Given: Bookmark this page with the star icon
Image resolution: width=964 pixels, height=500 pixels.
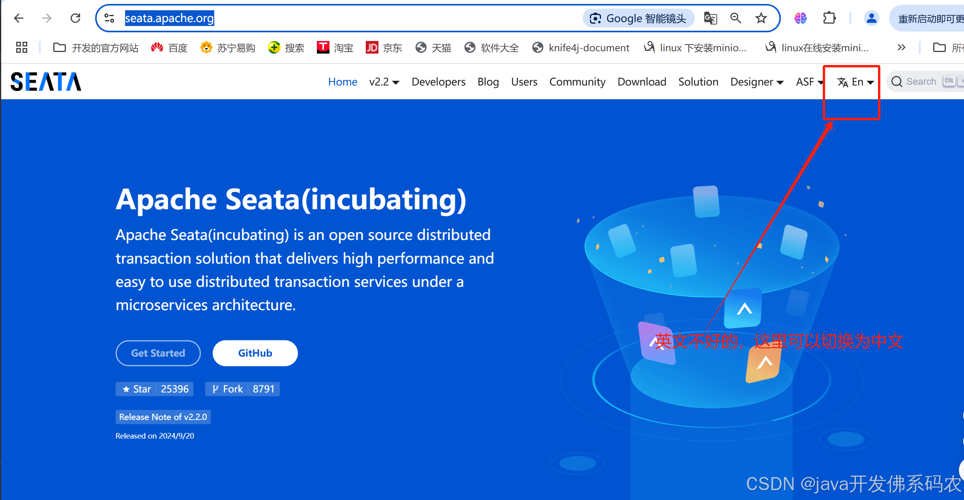Looking at the screenshot, I should tap(761, 18).
